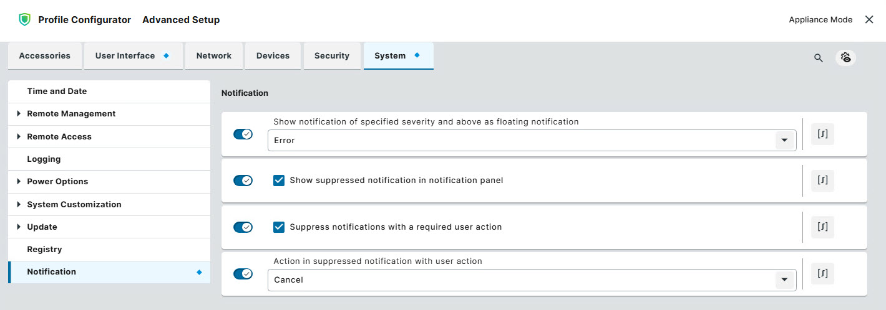Screen dimensions: 886x310
Task: Switch to the Security tab
Action: 332,55
